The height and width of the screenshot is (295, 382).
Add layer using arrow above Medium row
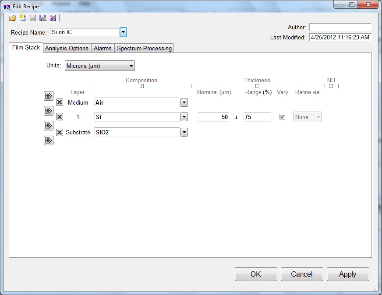click(49, 96)
